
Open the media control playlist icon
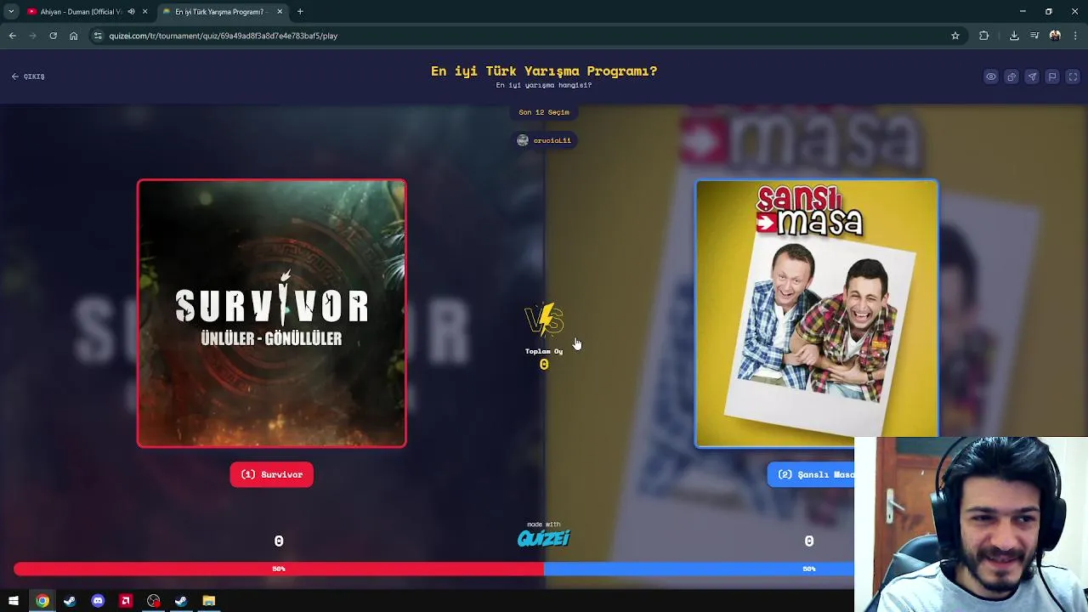(x=1034, y=36)
